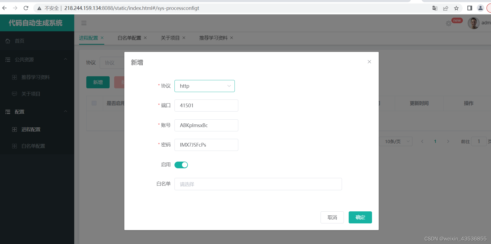
Task: Open the browser profile icon
Action: click(x=481, y=8)
